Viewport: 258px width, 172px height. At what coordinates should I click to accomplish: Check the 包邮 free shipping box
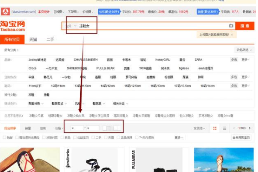pos(4,137)
